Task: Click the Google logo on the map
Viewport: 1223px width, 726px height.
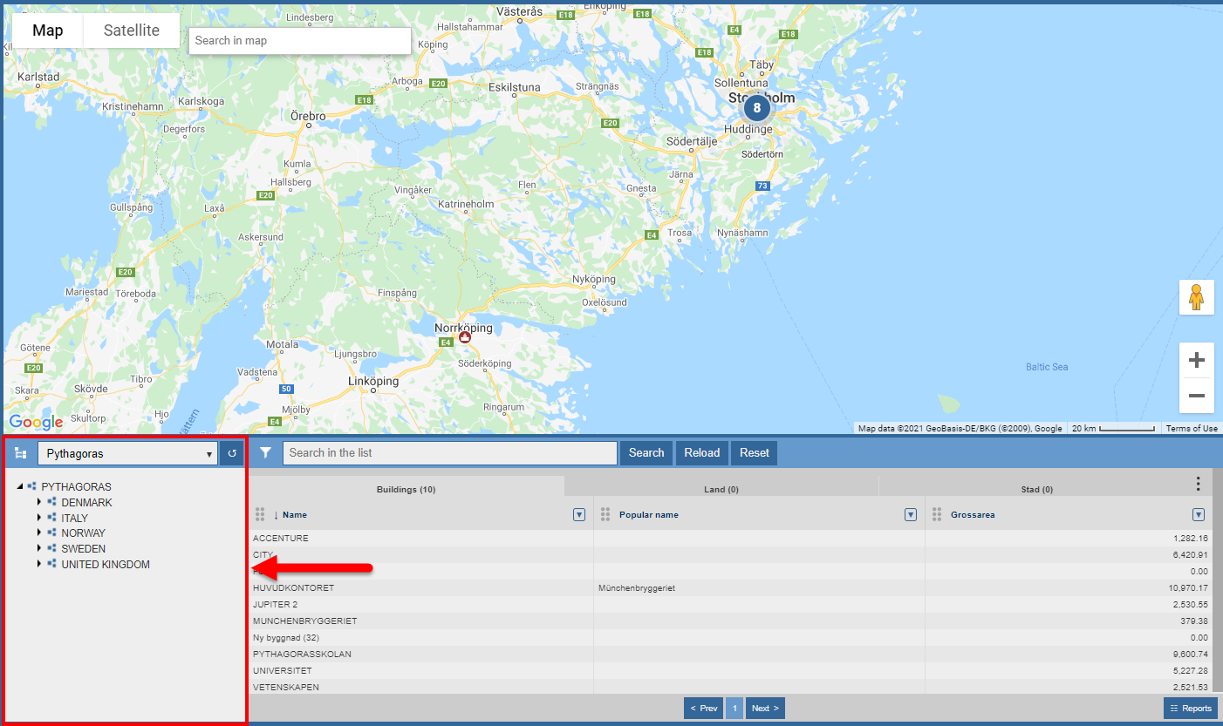Action: (36, 423)
